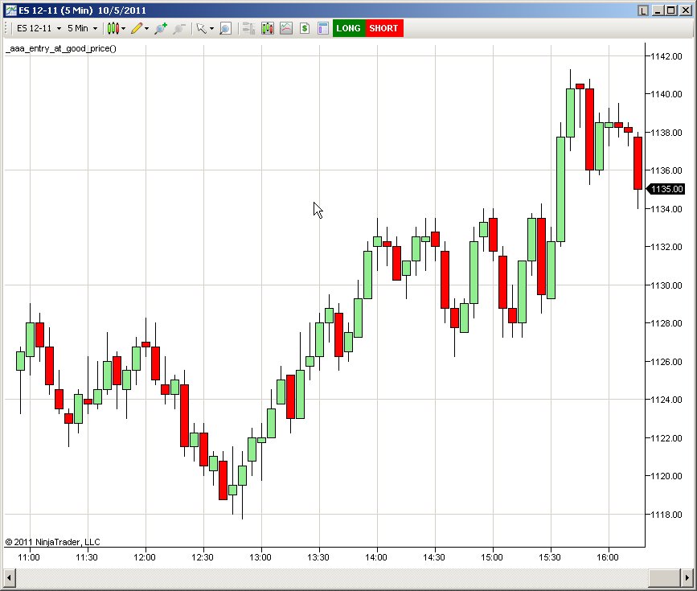Click the 15:30 time axis label
The width and height of the screenshot is (697, 591).
point(550,557)
